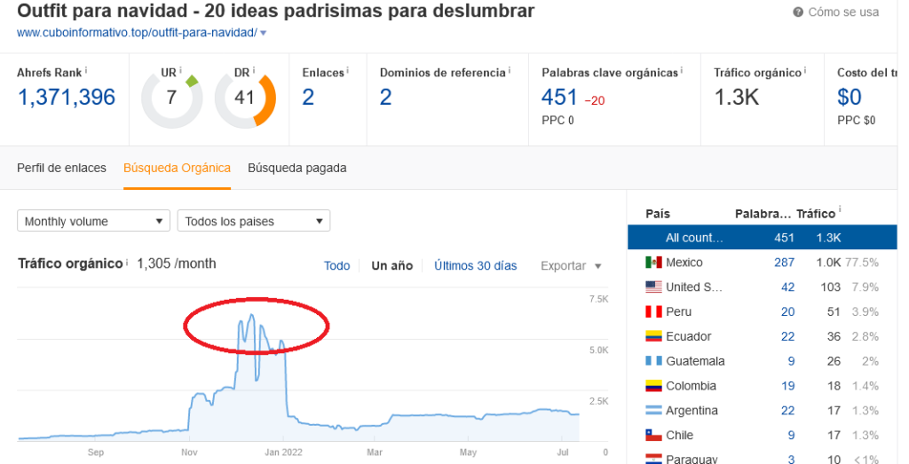Screen dimensions: 909x464
Task: Click the Tráfico orgánico 1.3K value
Action: (736, 98)
